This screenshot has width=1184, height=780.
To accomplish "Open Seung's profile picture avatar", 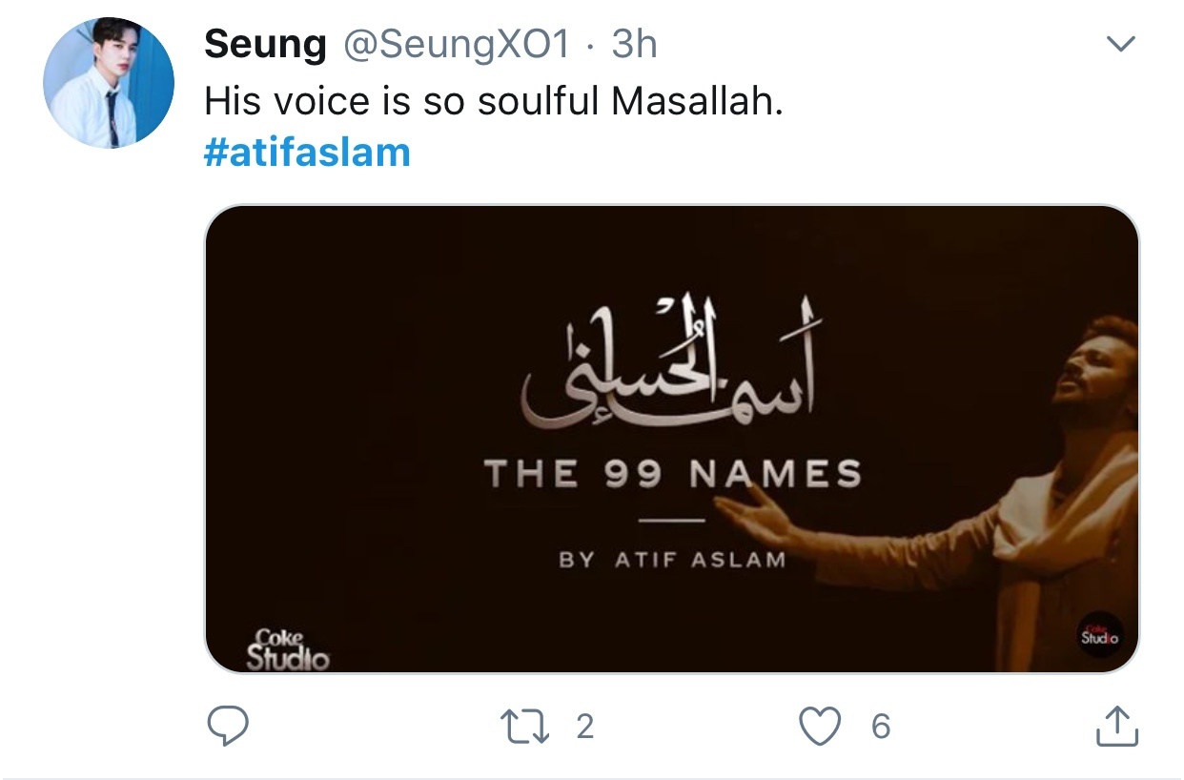I will coord(109,82).
